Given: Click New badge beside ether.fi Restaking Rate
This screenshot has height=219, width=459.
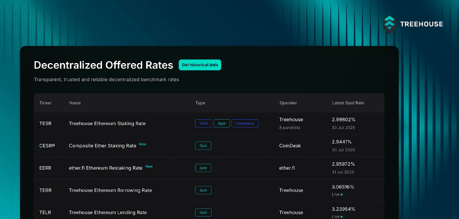Looking at the screenshot, I should click(149, 166).
